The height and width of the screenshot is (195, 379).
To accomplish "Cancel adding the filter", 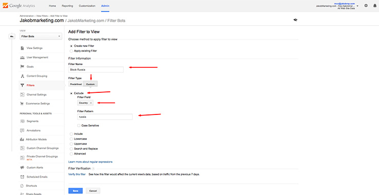I will pyautogui.click(x=93, y=191).
